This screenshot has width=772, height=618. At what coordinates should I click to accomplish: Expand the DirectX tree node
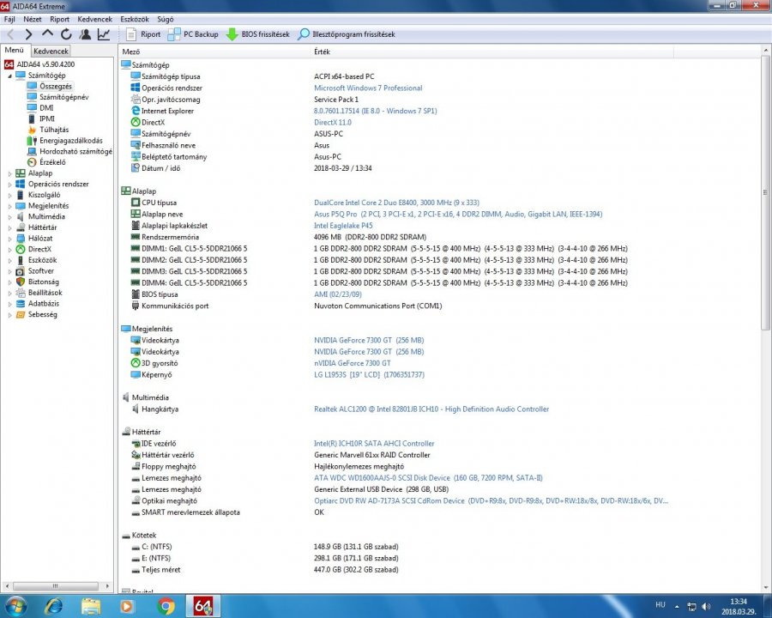click(9, 250)
